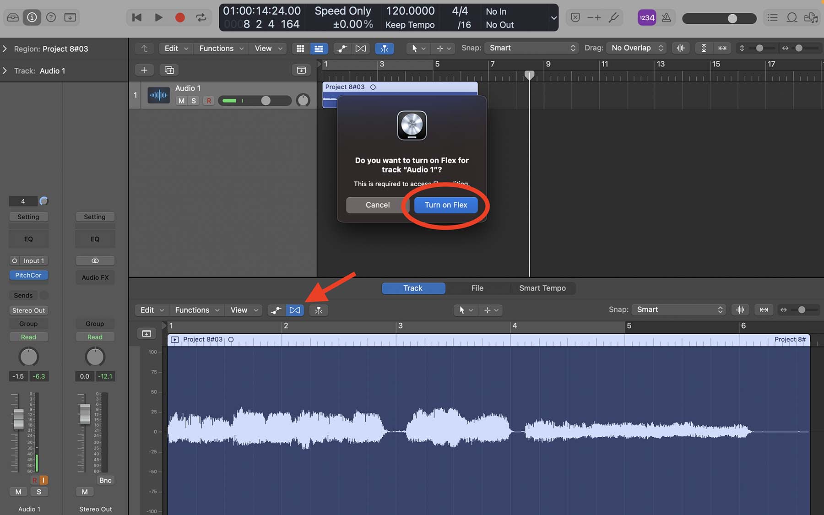Click the vertical auto zoom icon
The height and width of the screenshot is (515, 824).
pos(704,48)
